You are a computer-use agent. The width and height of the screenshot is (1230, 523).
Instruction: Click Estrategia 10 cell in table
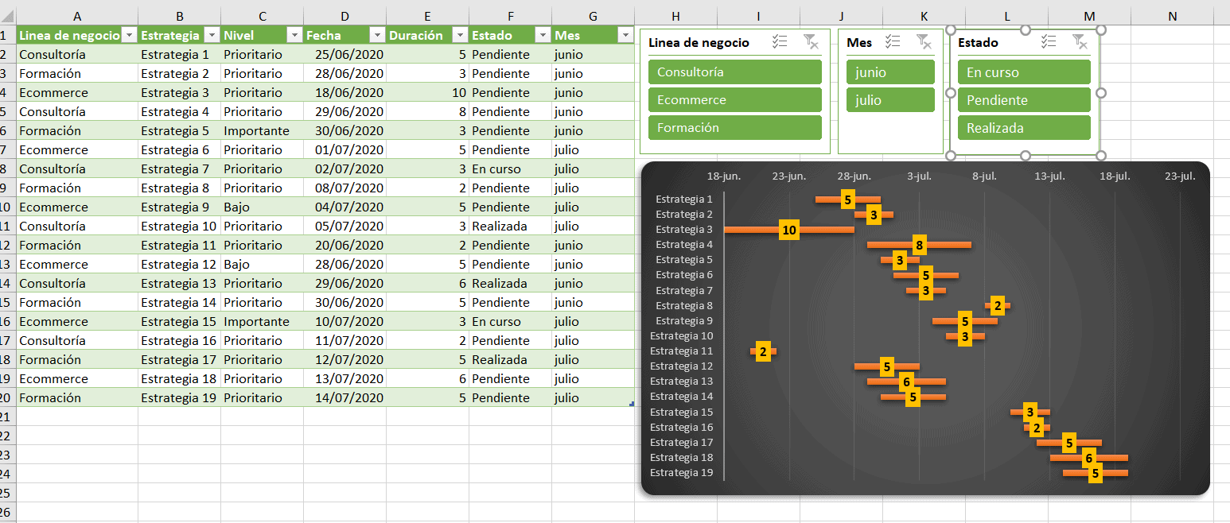[179, 226]
